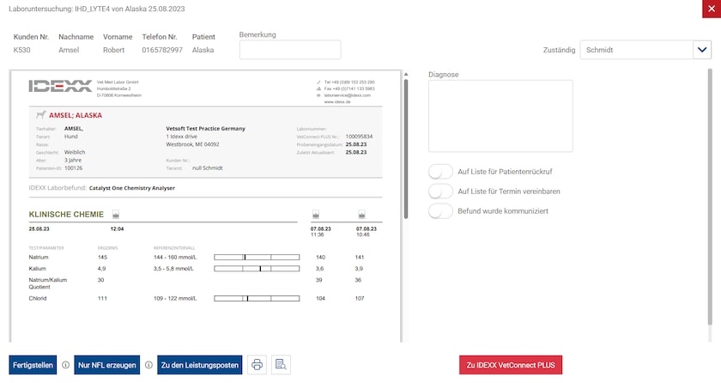Click Nur NFL erzeugen button
The width and height of the screenshot is (721, 383).
point(107,365)
